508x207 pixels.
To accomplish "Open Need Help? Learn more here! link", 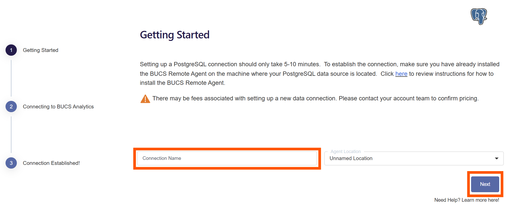I will pyautogui.click(x=467, y=200).
